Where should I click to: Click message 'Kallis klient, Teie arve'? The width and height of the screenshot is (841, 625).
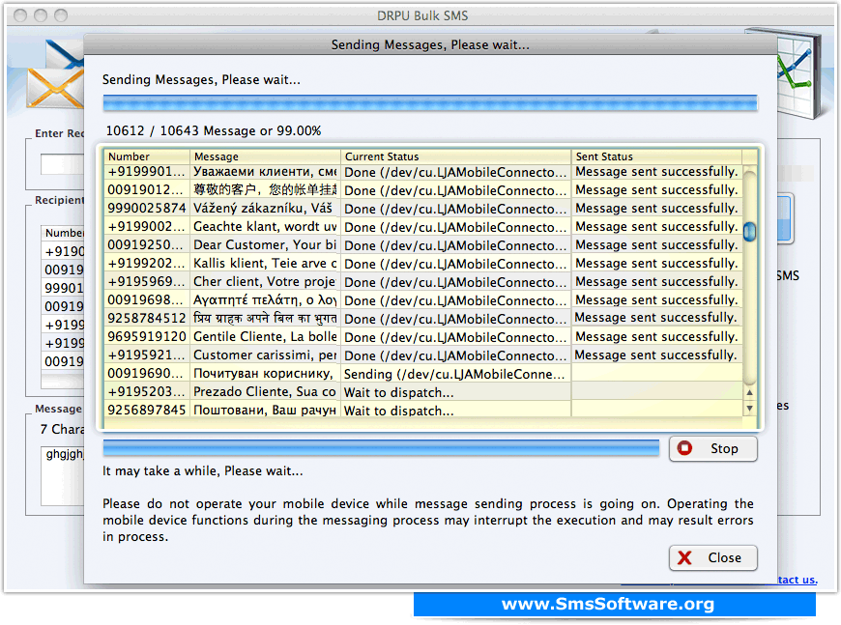[265, 263]
